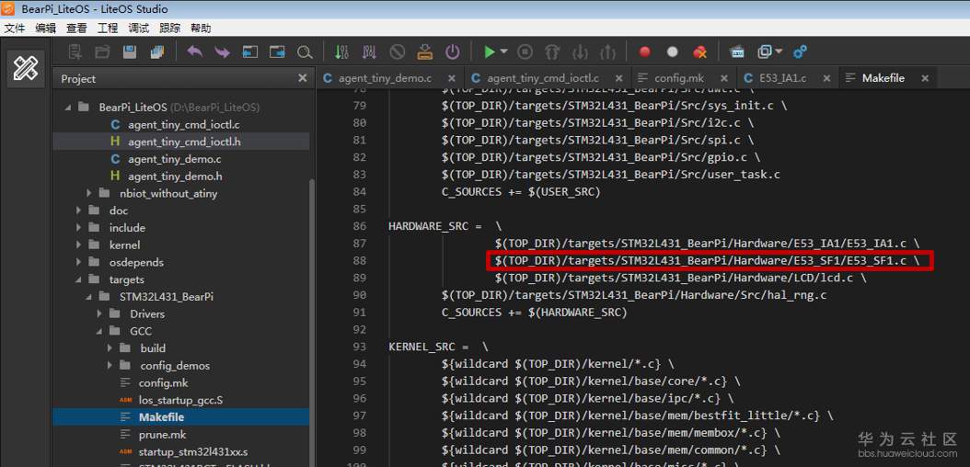Open the serial terminal toolbar icon
This screenshot has height=467, width=970.
click(x=737, y=52)
